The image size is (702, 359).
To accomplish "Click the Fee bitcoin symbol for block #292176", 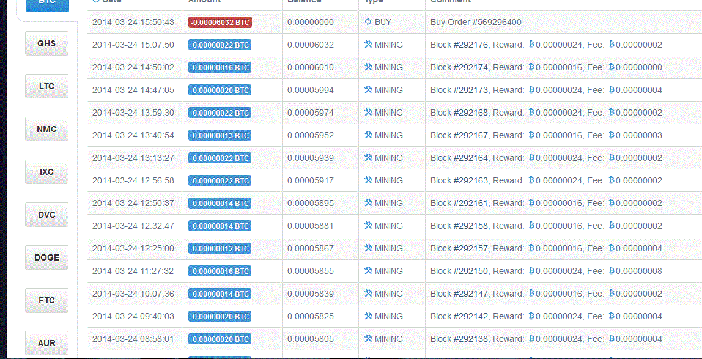I will [x=611, y=44].
